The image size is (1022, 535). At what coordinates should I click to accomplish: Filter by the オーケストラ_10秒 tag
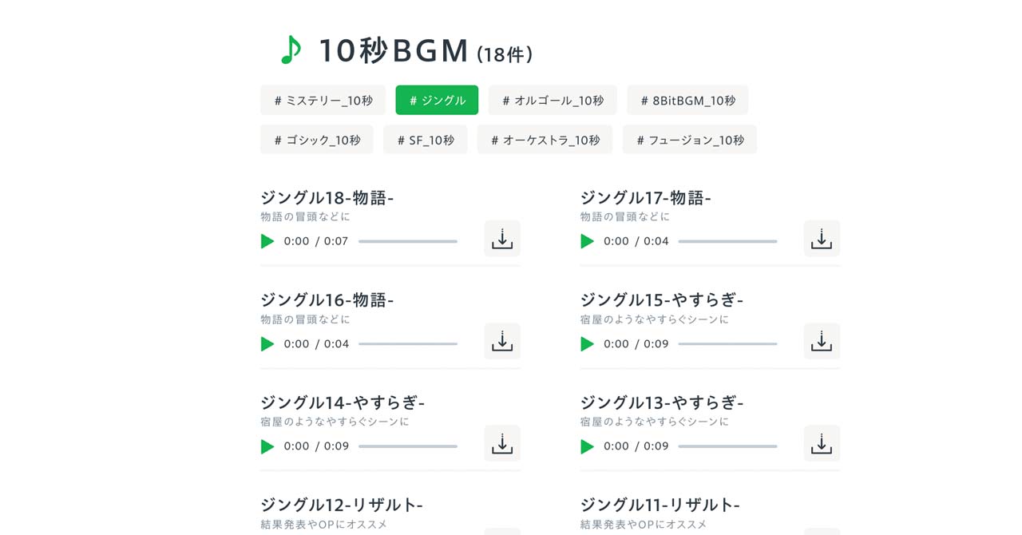pos(545,139)
